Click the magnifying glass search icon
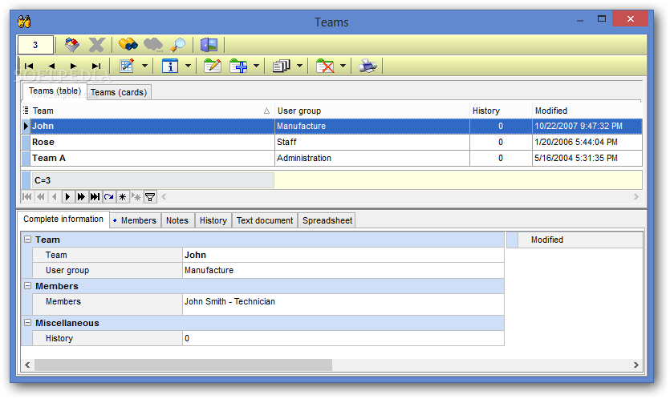 178,44
